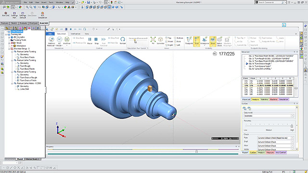
Task: Switch to the ribbon View tab
Action: pyautogui.click(x=87, y=34)
